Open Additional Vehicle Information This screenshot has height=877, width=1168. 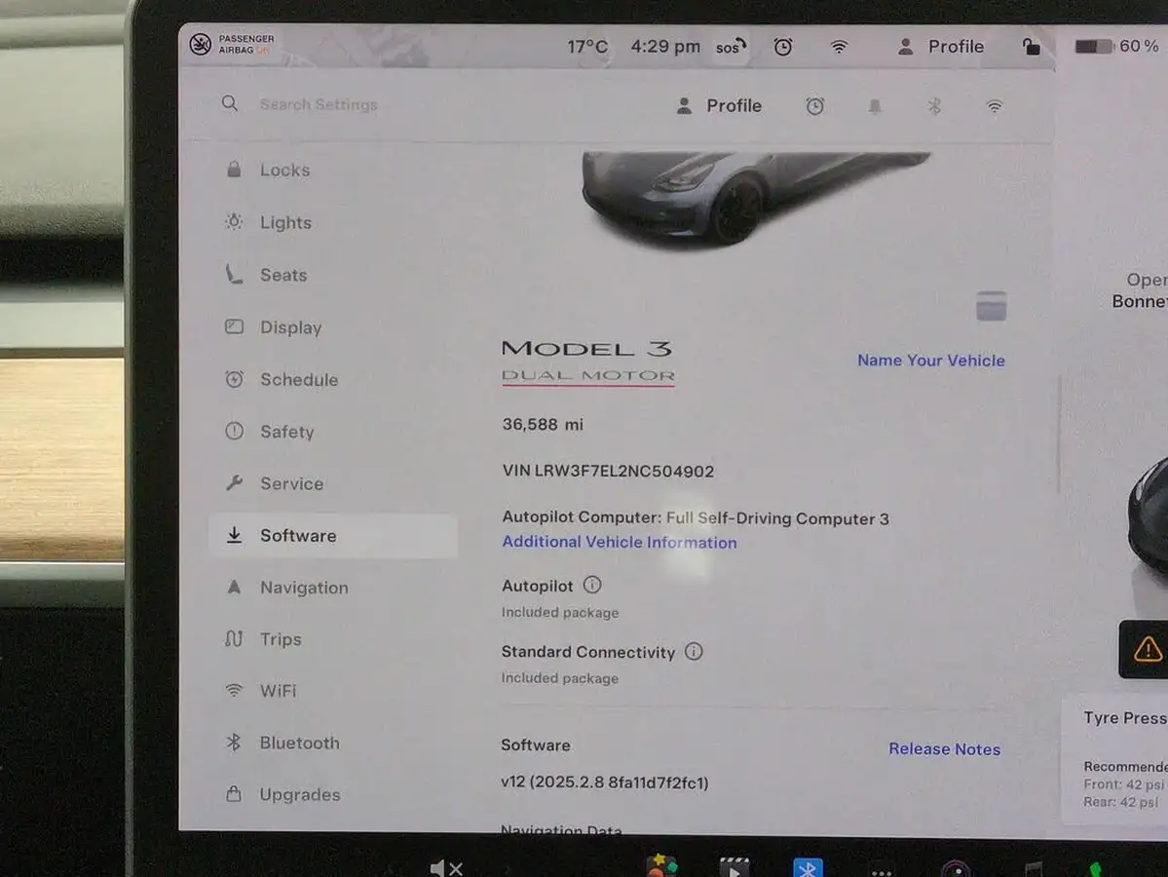(619, 543)
